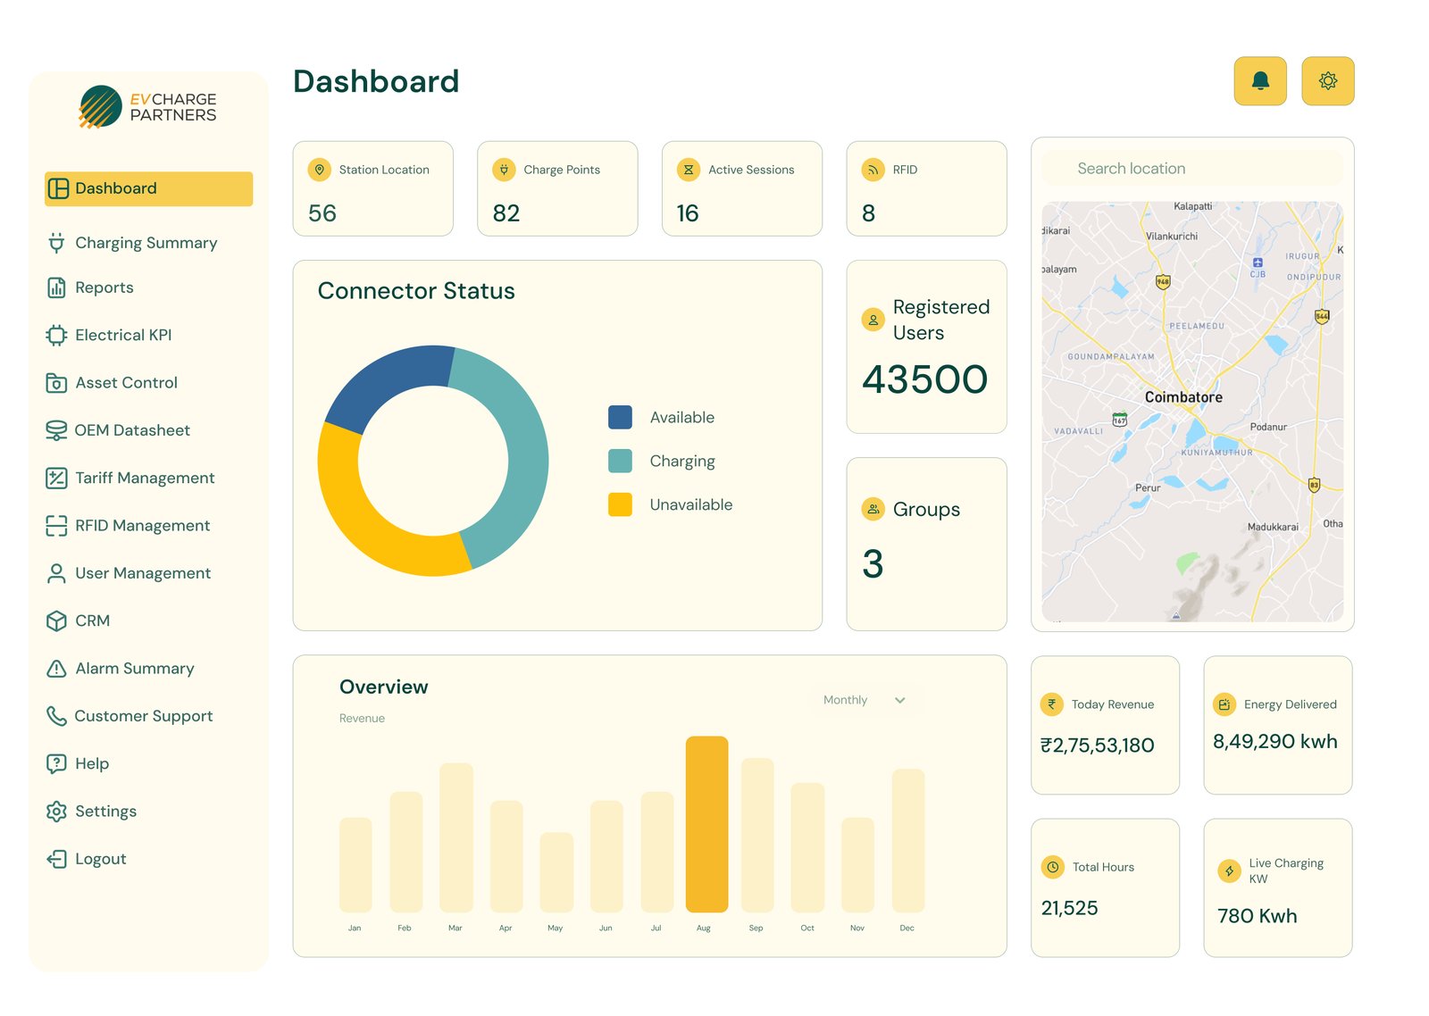Viewport: 1429px width, 1016px height.
Task: Click the RFID Management icon
Action: (x=56, y=525)
